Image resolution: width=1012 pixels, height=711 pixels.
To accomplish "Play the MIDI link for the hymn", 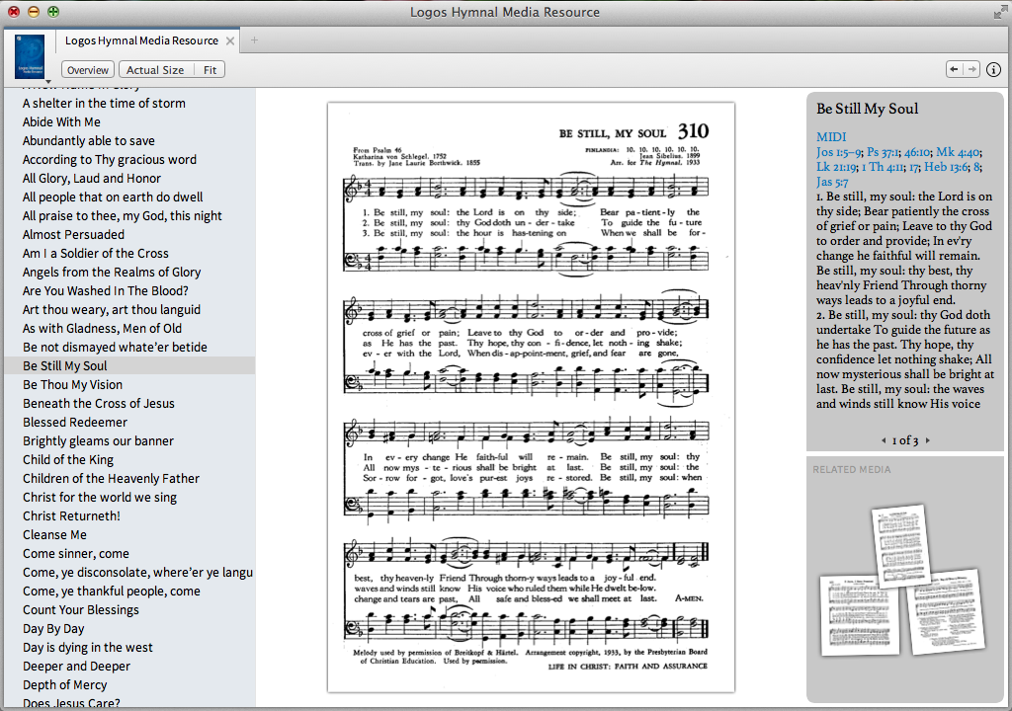I will point(831,137).
